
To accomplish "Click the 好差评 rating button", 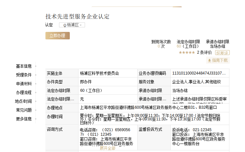I will [222, 53].
